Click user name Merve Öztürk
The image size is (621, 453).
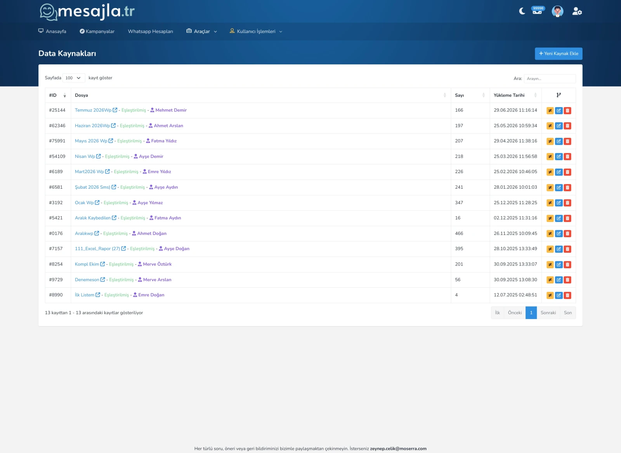157,264
